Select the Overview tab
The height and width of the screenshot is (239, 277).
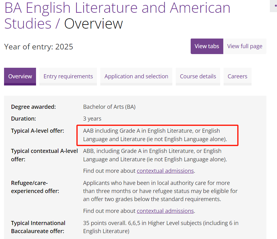(20, 76)
